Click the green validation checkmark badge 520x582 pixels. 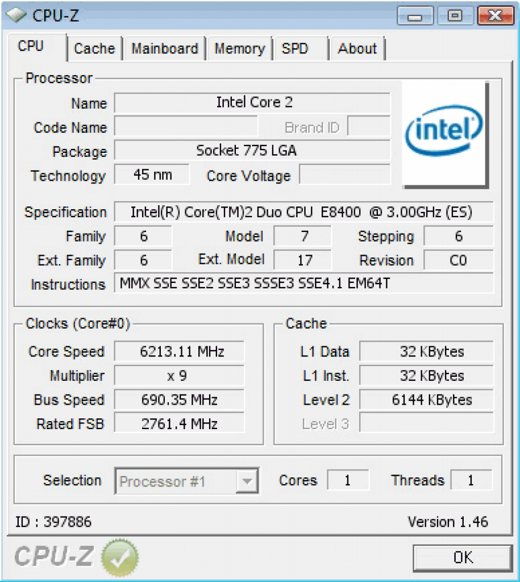[x=120, y=558]
